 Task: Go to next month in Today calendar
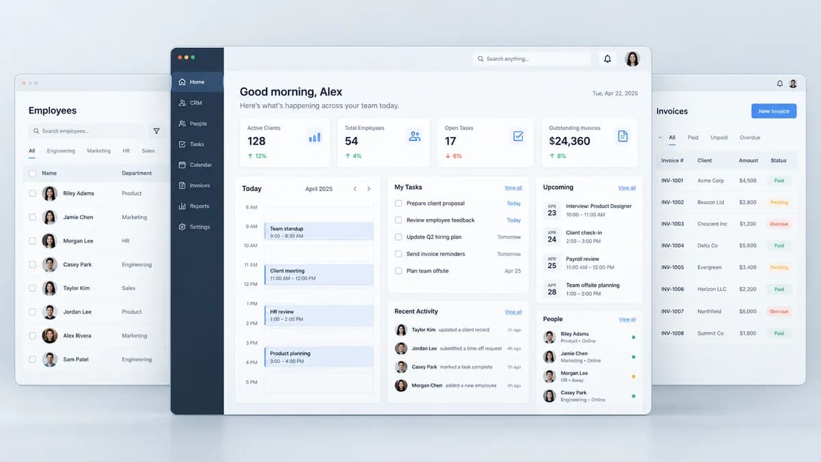coord(369,189)
